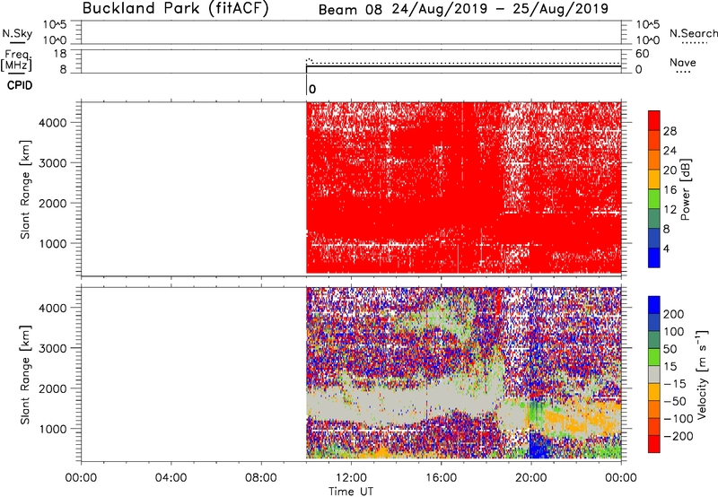Click the 12:00 time tick label
This screenshot has height=497, width=718.
[x=351, y=478]
